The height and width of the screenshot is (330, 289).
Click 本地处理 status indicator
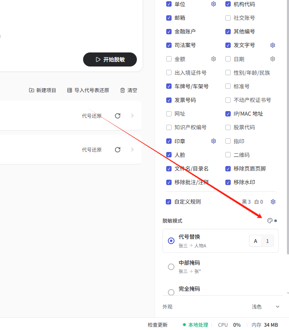point(196,325)
